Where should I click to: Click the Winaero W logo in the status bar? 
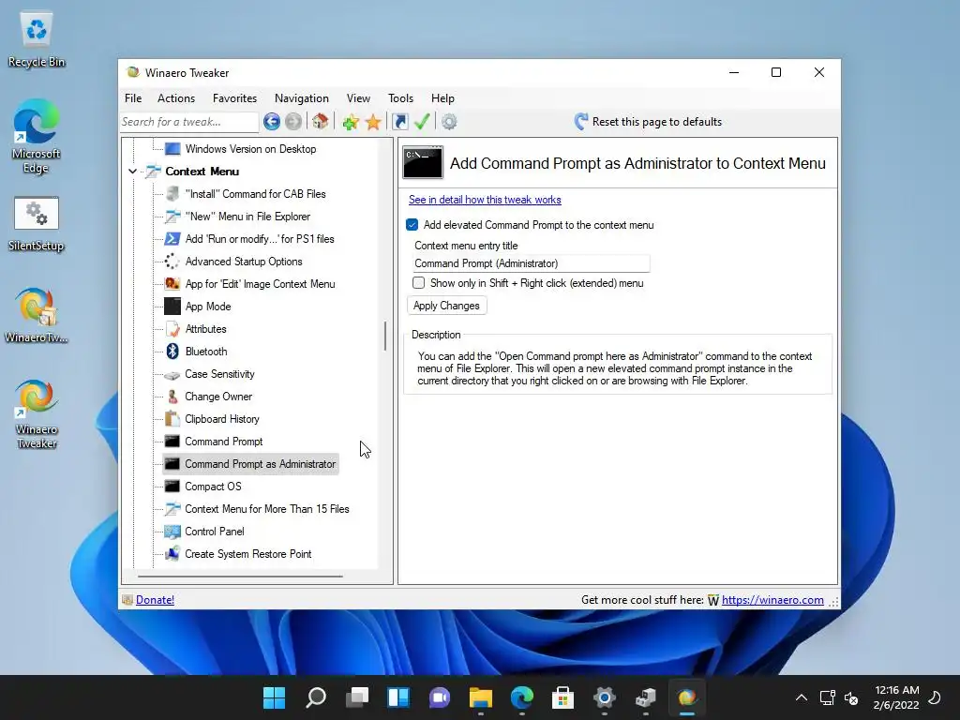coord(713,600)
